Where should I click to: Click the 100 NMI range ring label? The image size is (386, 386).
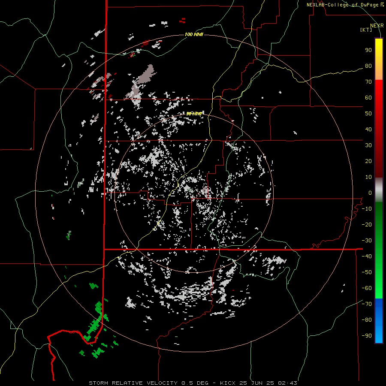point(194,34)
